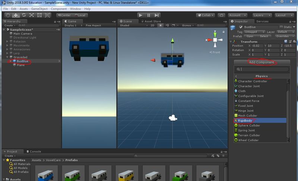Click the Step frame button
The height and width of the screenshot is (181, 298).
point(156,15)
